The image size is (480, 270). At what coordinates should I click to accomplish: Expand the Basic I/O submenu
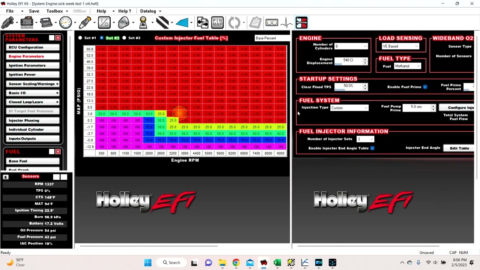click(x=57, y=93)
